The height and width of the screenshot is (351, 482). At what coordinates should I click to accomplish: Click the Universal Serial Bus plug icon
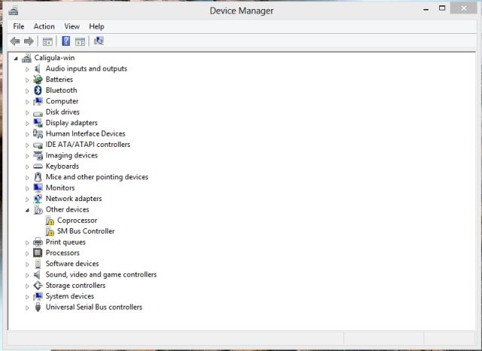[x=38, y=307]
